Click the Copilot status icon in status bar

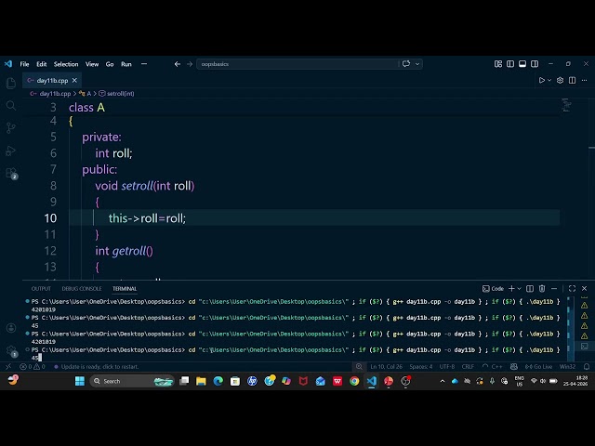[514, 367]
